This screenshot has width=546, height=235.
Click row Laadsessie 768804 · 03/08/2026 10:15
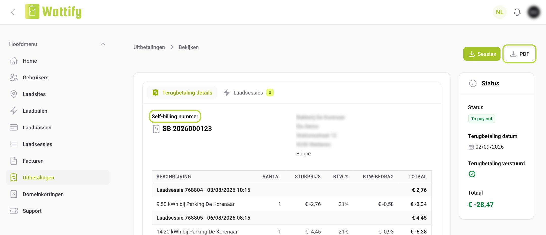(x=292, y=190)
